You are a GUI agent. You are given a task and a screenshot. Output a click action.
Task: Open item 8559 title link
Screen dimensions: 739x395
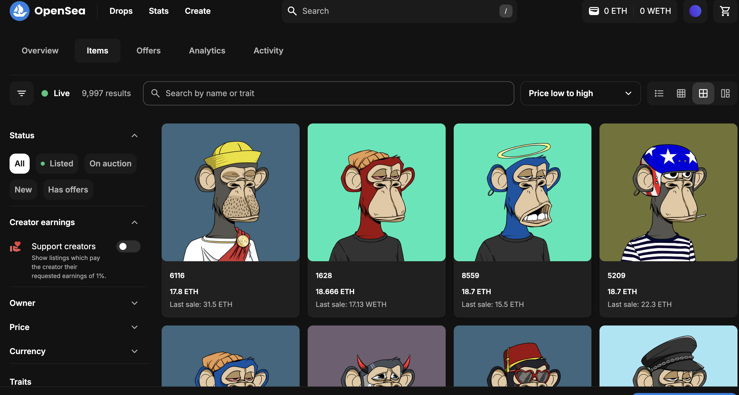pyautogui.click(x=470, y=276)
